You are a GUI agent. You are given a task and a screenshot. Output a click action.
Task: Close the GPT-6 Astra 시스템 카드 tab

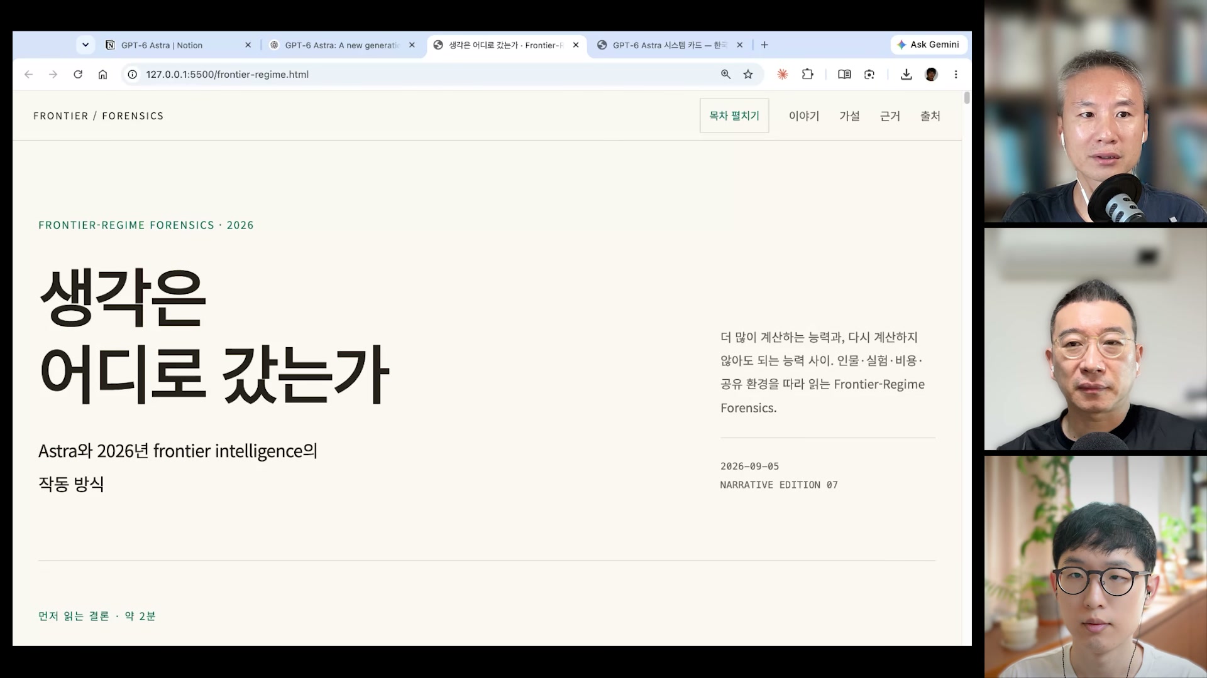point(740,45)
